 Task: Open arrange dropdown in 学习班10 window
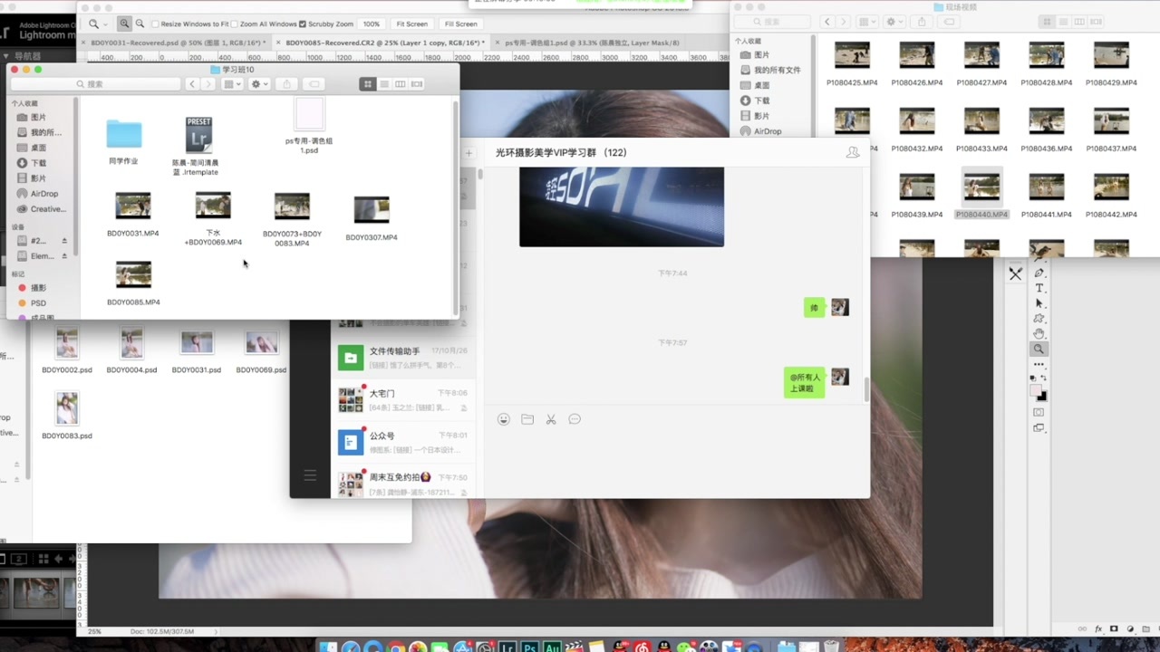coord(232,83)
